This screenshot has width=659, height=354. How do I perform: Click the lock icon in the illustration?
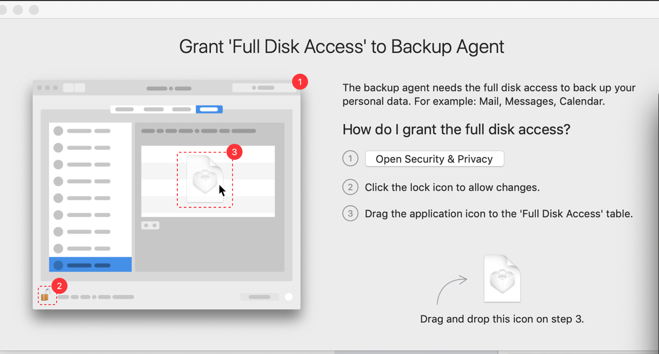[x=45, y=296]
